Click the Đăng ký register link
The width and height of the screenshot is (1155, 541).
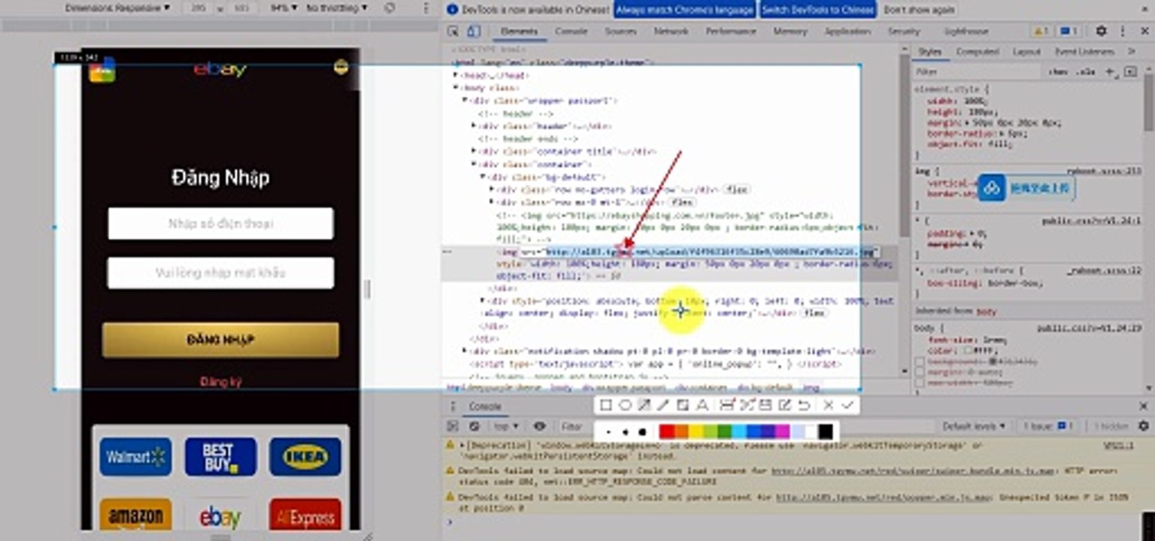[220, 382]
